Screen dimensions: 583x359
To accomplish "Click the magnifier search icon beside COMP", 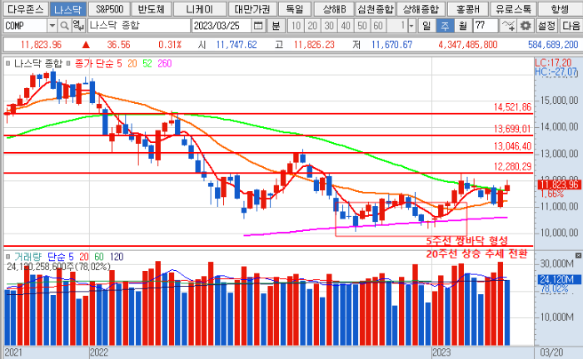I will click(65, 26).
